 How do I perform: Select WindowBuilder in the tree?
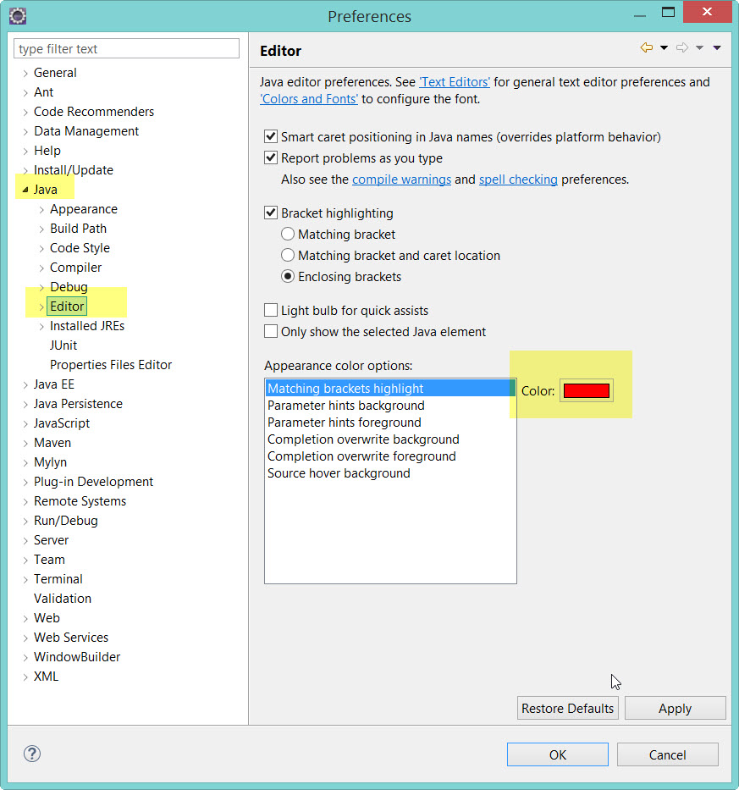[77, 657]
